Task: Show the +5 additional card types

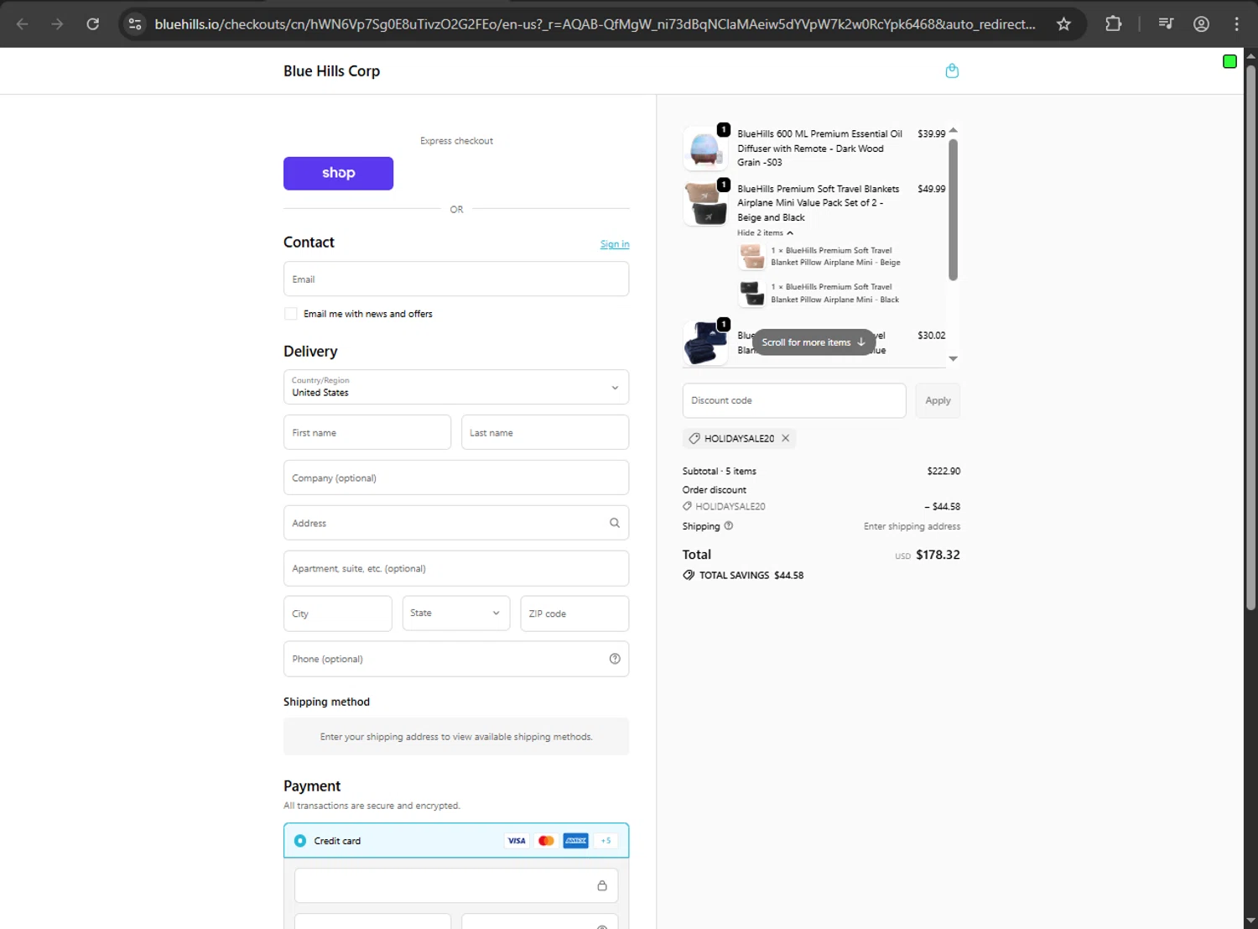Action: click(606, 841)
